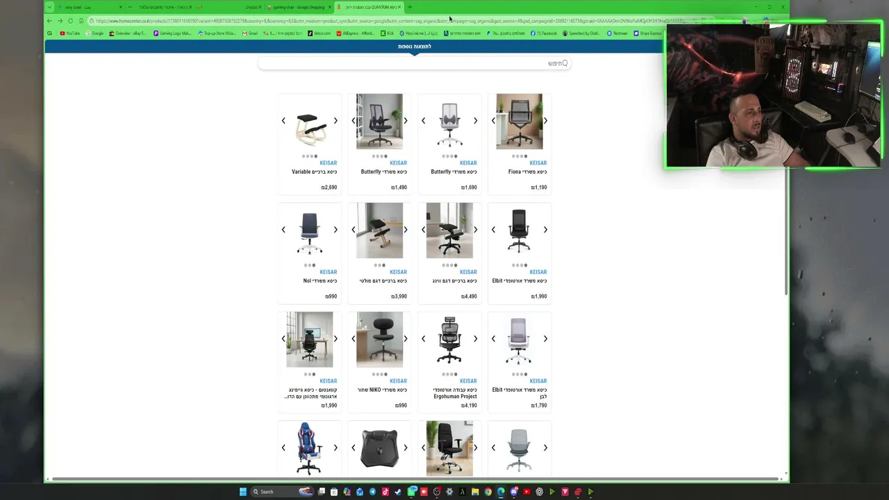Switch to the QUANTUM chair product tab

(371, 7)
